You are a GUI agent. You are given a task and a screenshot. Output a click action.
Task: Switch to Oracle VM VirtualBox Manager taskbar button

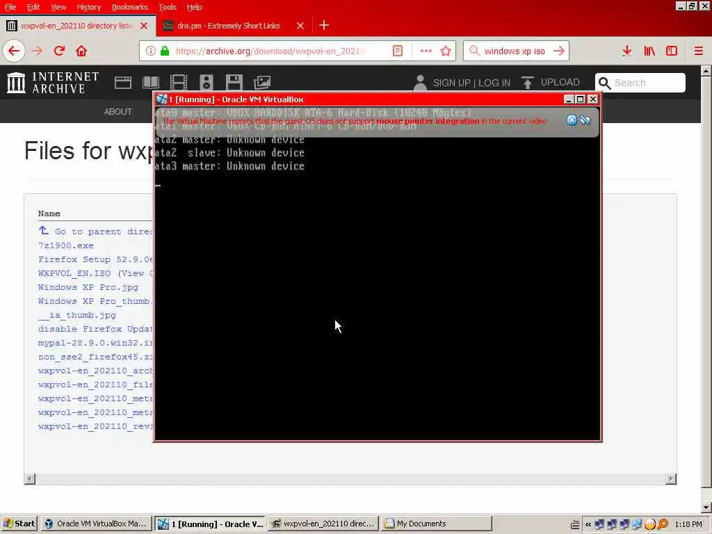click(x=97, y=524)
